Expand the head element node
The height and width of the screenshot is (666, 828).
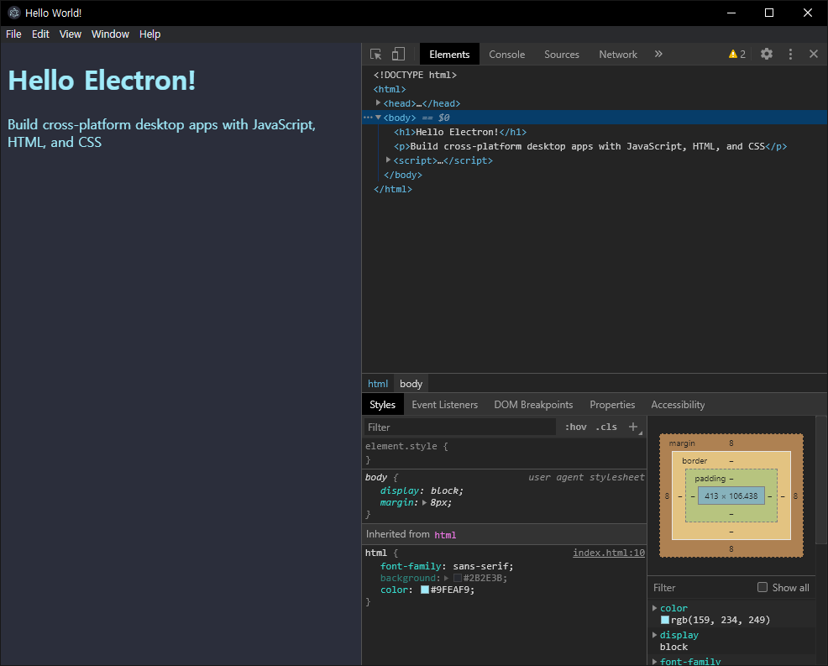point(378,103)
